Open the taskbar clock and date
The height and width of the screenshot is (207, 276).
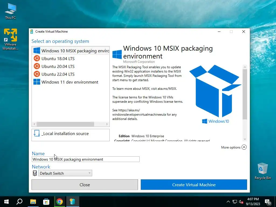click(x=253, y=202)
